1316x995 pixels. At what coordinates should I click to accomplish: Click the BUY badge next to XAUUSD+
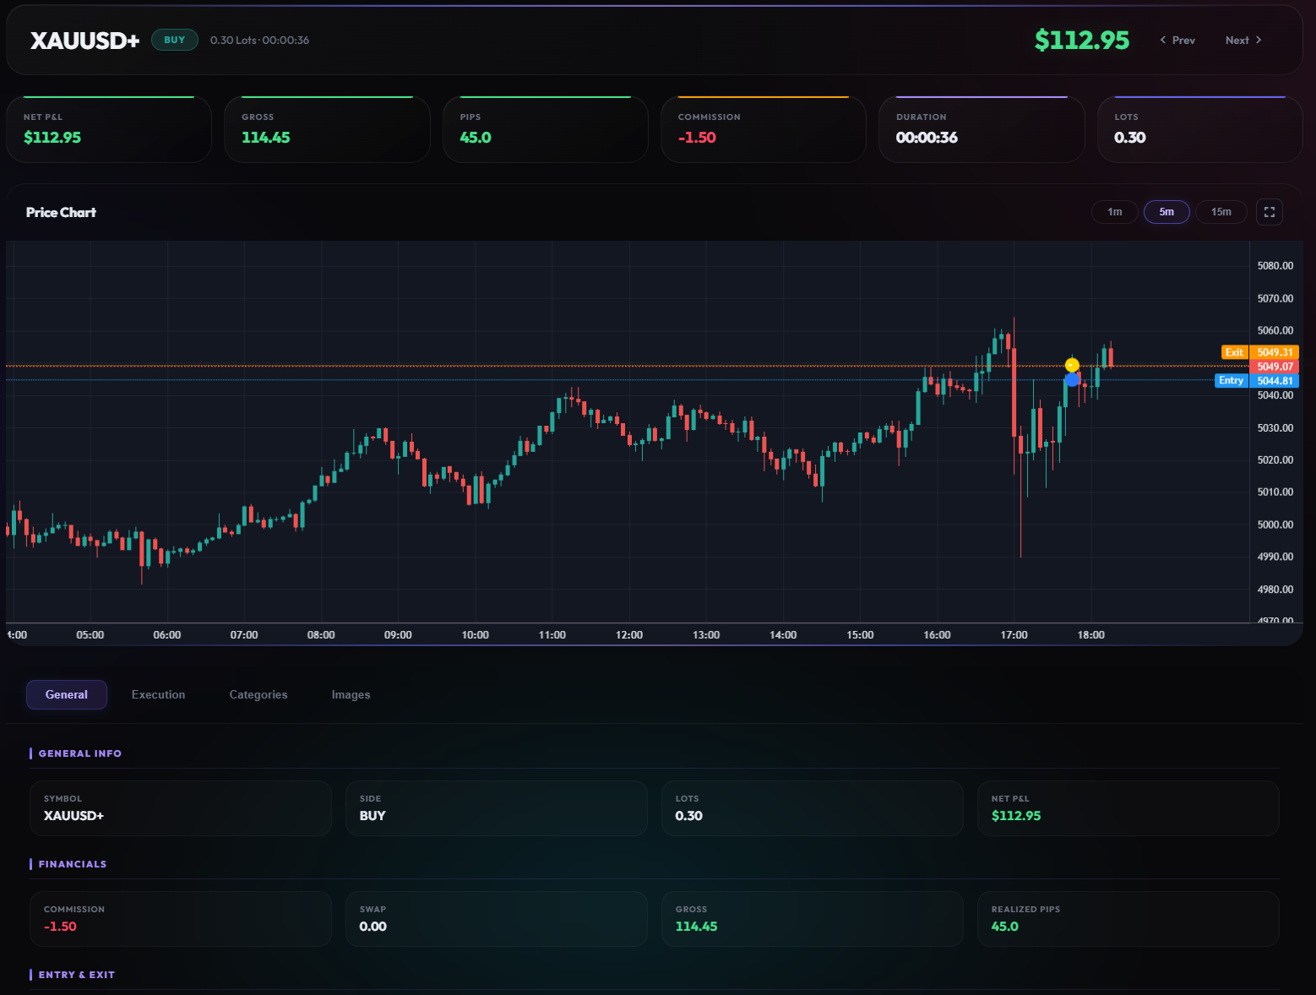click(175, 40)
